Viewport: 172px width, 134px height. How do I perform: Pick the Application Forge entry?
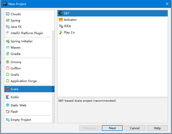[x=24, y=81]
